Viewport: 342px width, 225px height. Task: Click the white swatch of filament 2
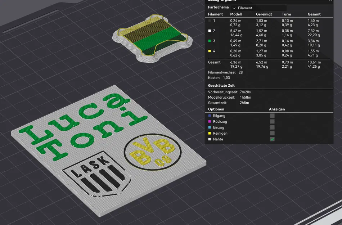click(210, 31)
